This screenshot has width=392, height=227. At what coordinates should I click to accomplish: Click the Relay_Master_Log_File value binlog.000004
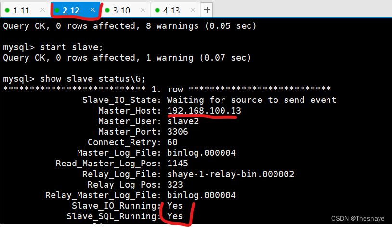coord(201,195)
